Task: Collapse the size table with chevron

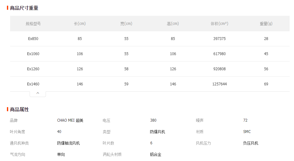Action: pyautogui.click(x=38, y=94)
